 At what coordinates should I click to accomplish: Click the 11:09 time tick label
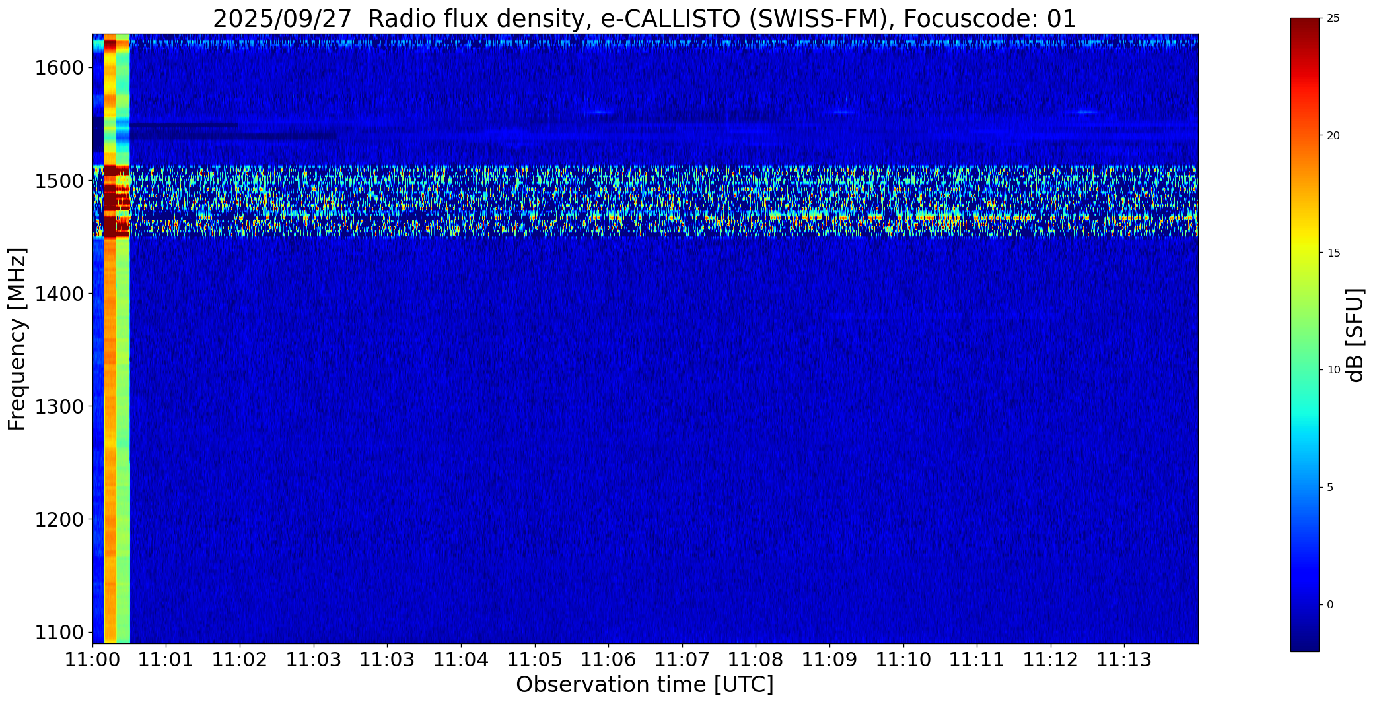(x=829, y=660)
